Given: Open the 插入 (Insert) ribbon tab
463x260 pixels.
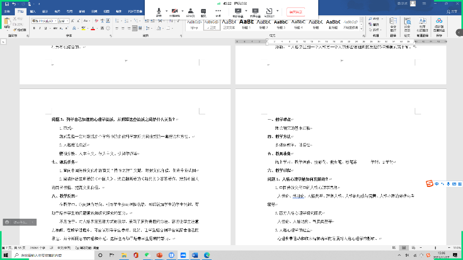Looking at the screenshot, I should (33, 11).
